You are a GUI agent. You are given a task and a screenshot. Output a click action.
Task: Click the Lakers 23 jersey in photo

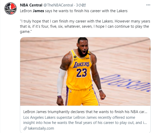(x=79, y=69)
